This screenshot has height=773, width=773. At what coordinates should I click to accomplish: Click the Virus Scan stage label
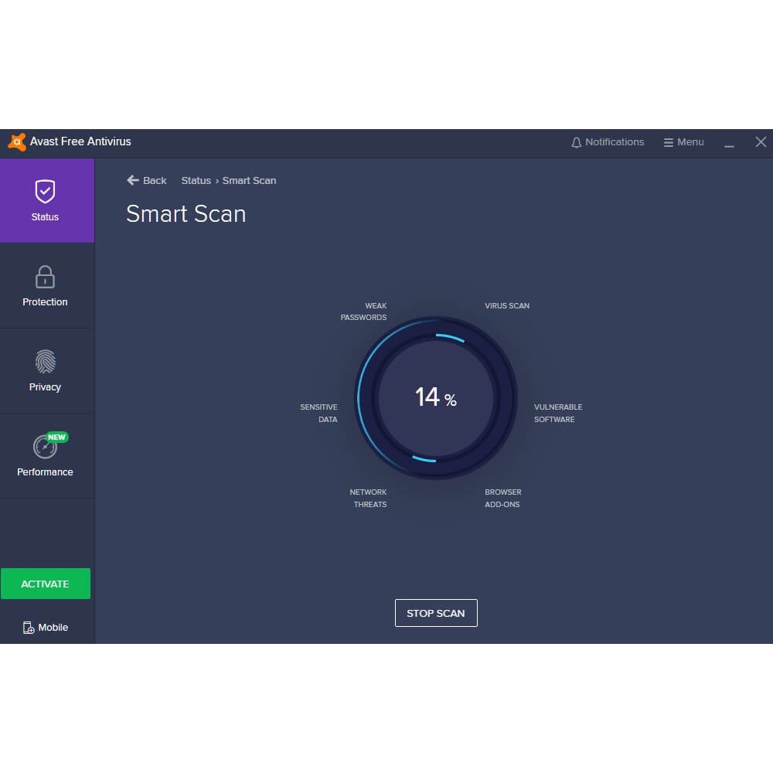(507, 306)
